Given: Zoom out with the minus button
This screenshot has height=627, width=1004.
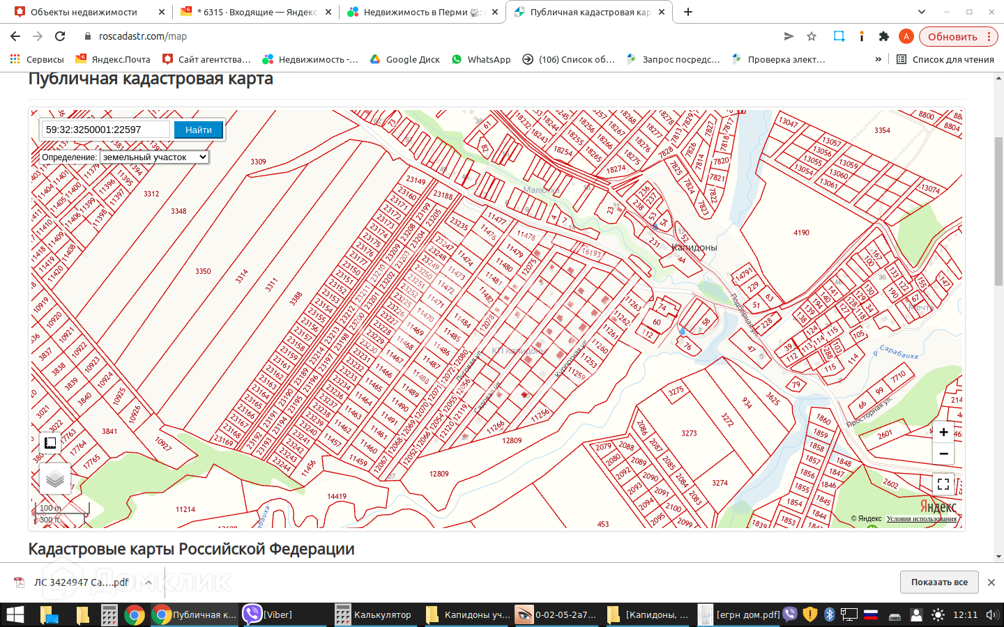Looking at the screenshot, I should pyautogui.click(x=943, y=454).
